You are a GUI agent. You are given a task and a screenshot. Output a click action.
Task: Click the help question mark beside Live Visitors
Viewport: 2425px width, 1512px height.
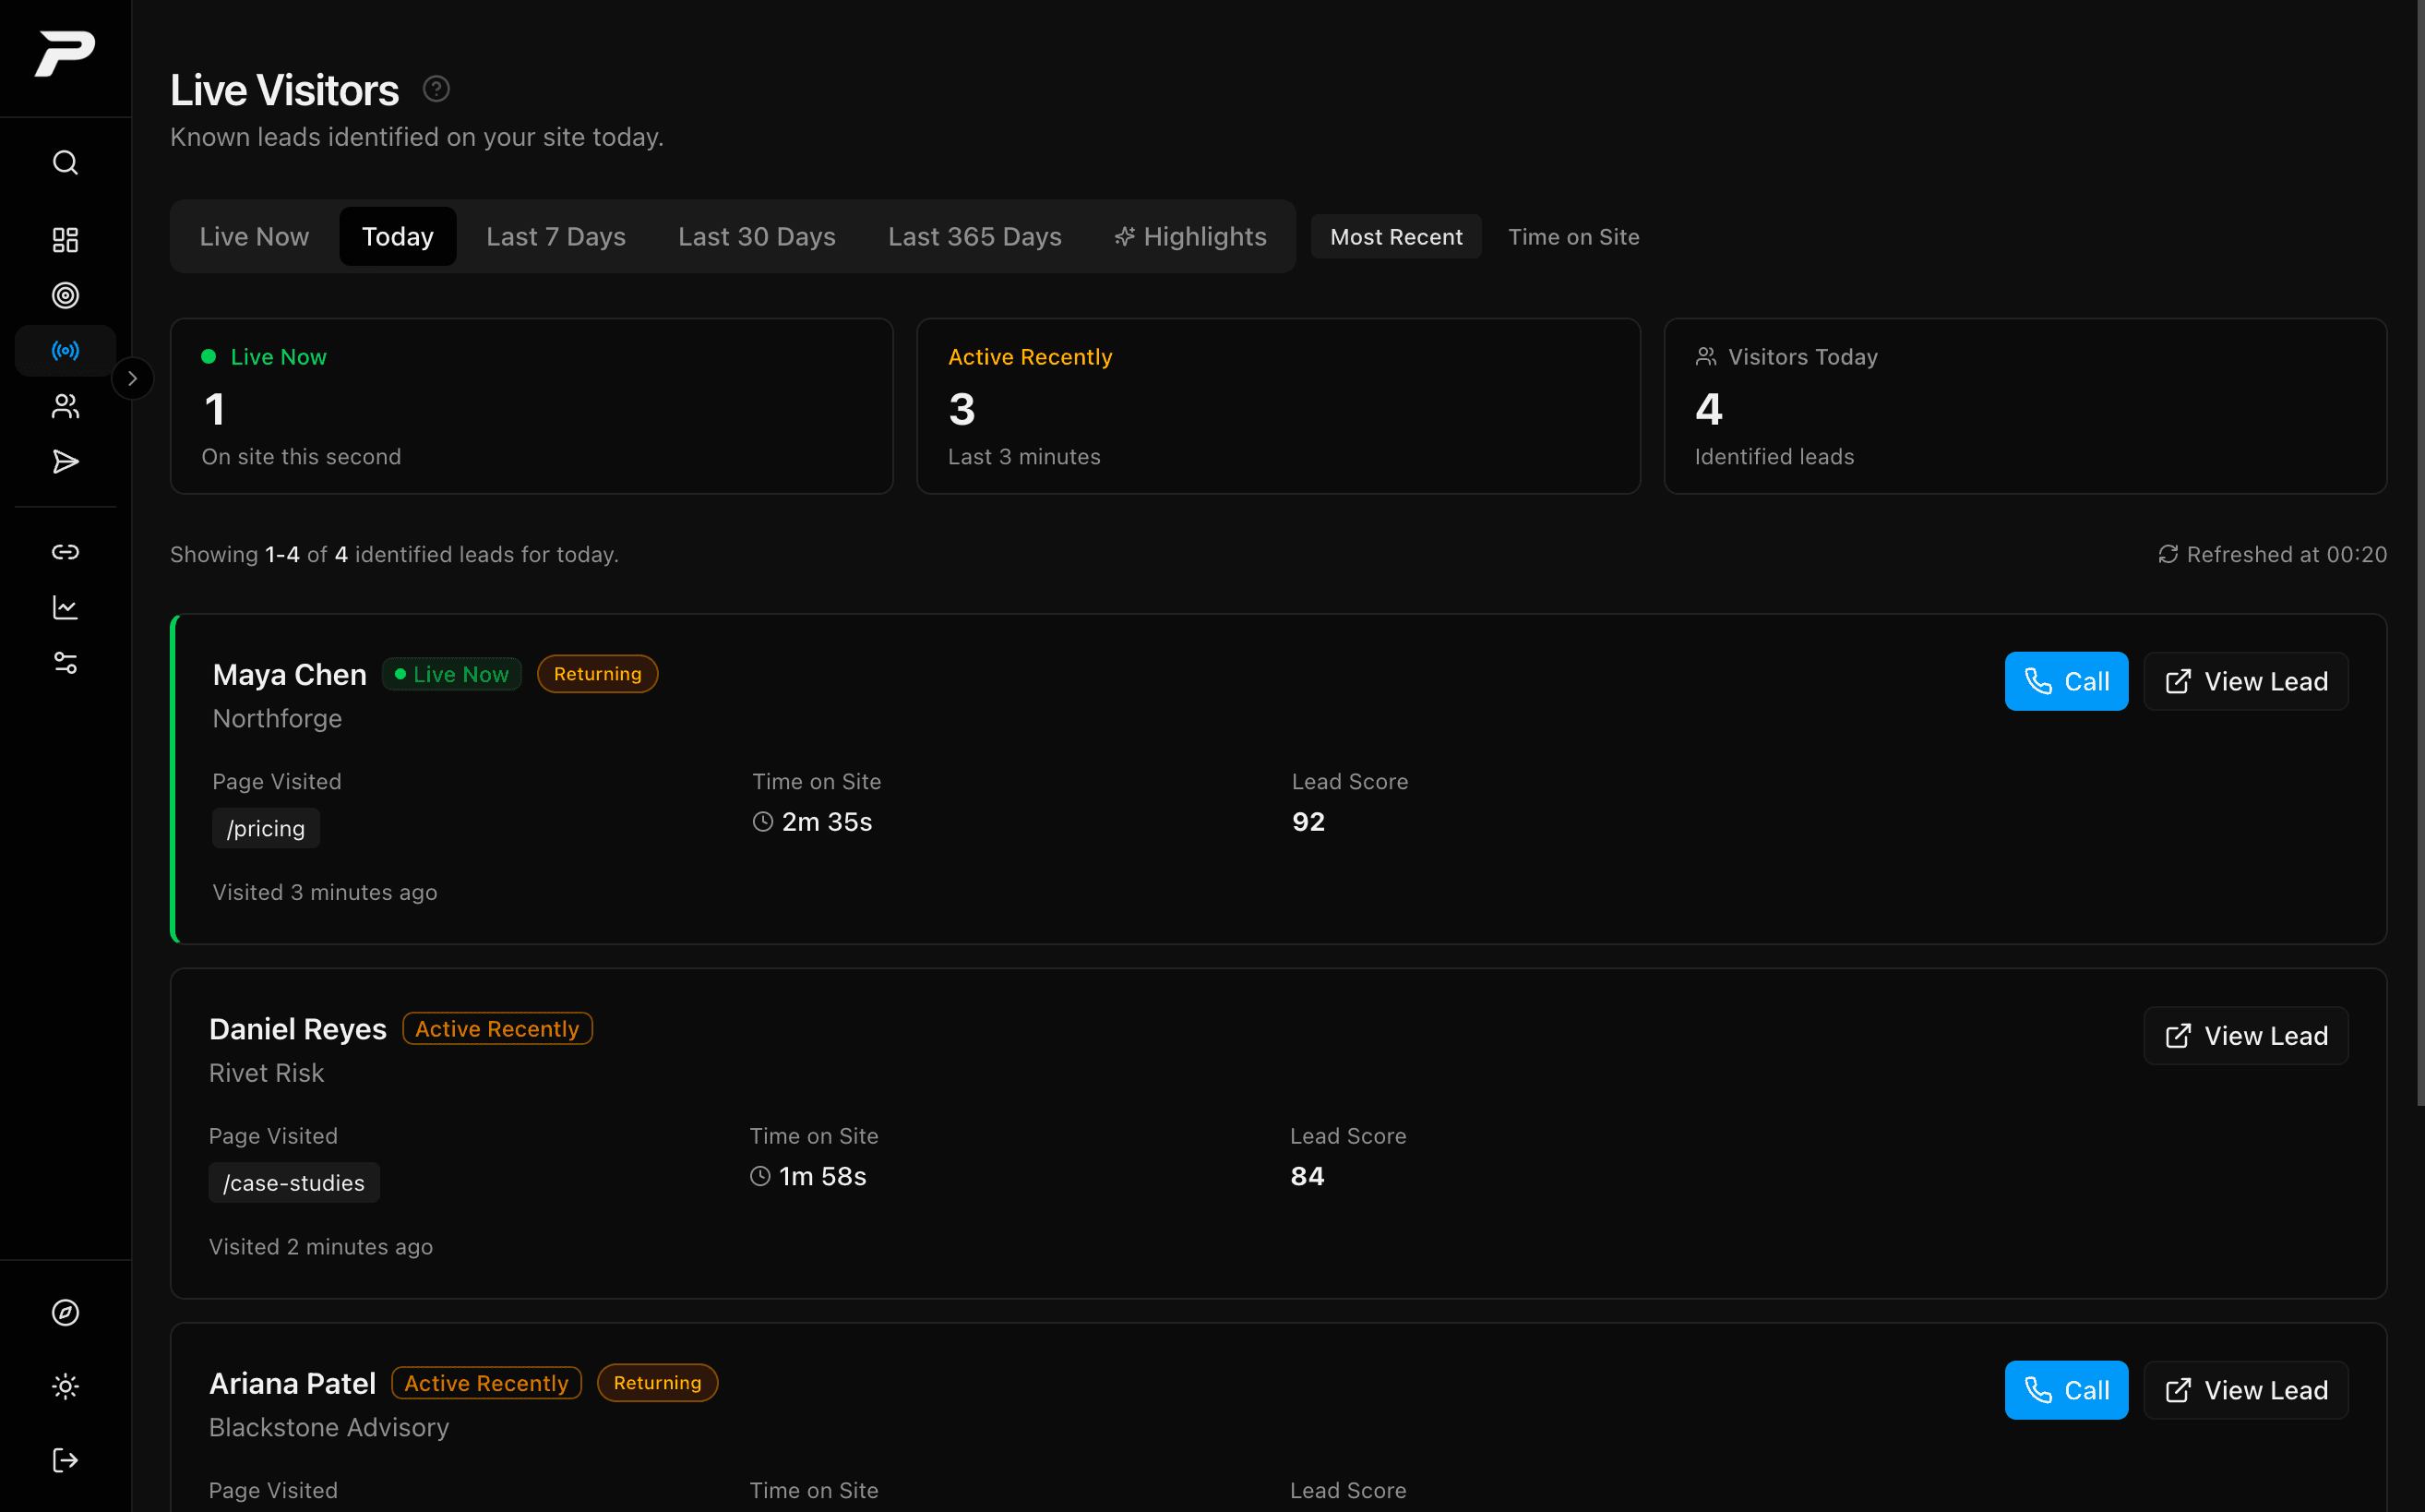[436, 89]
